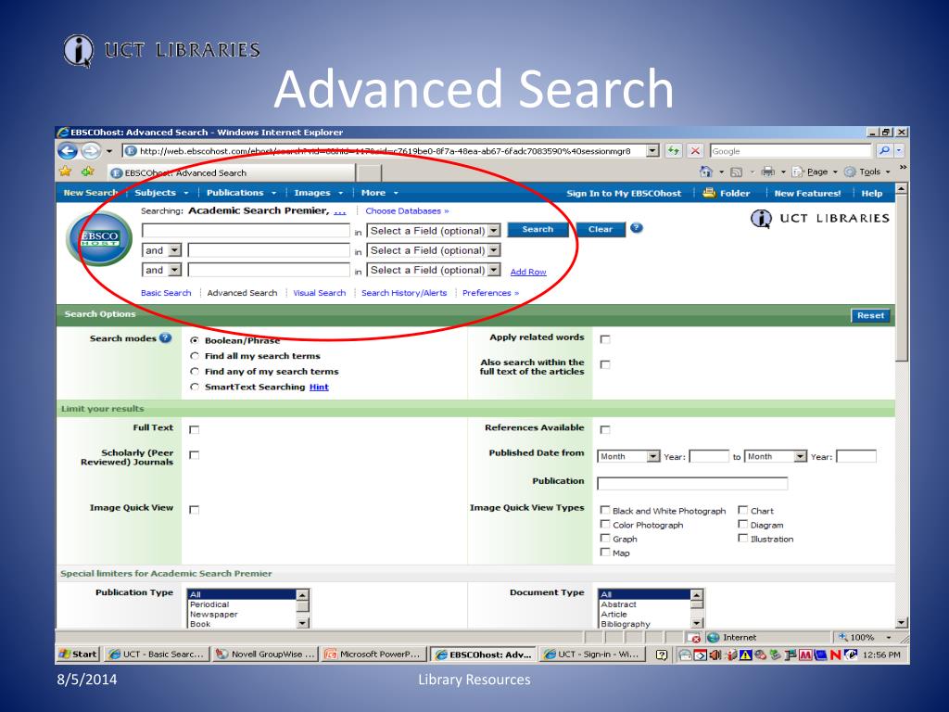Enable search within full text checkbox
Screen dimensions: 949x712
(604, 364)
